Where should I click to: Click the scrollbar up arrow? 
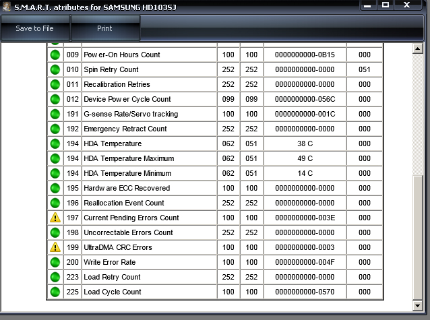(418, 49)
